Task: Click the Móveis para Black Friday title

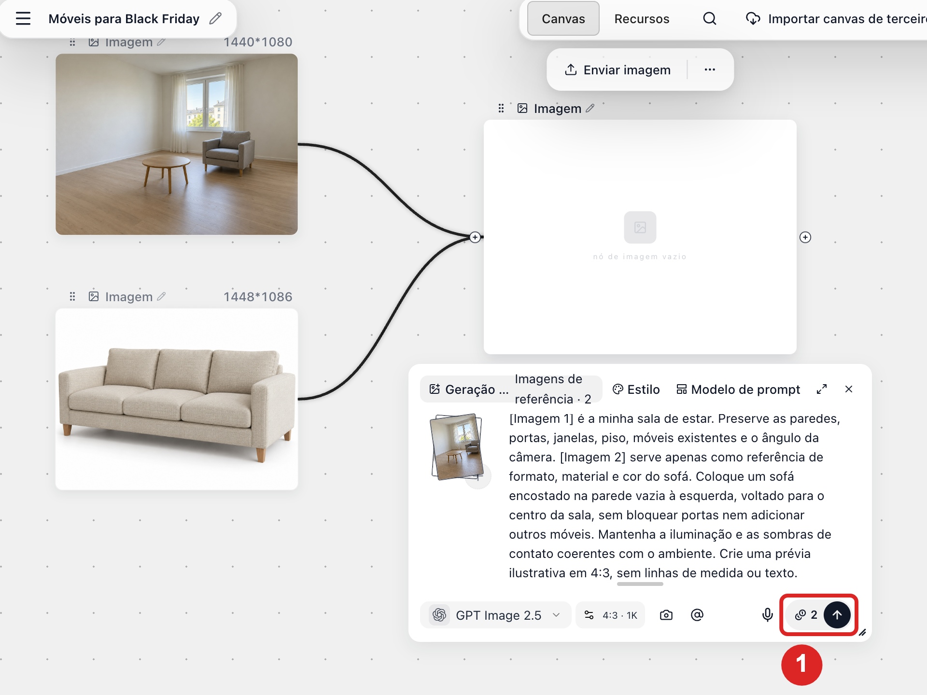Action: (x=124, y=19)
